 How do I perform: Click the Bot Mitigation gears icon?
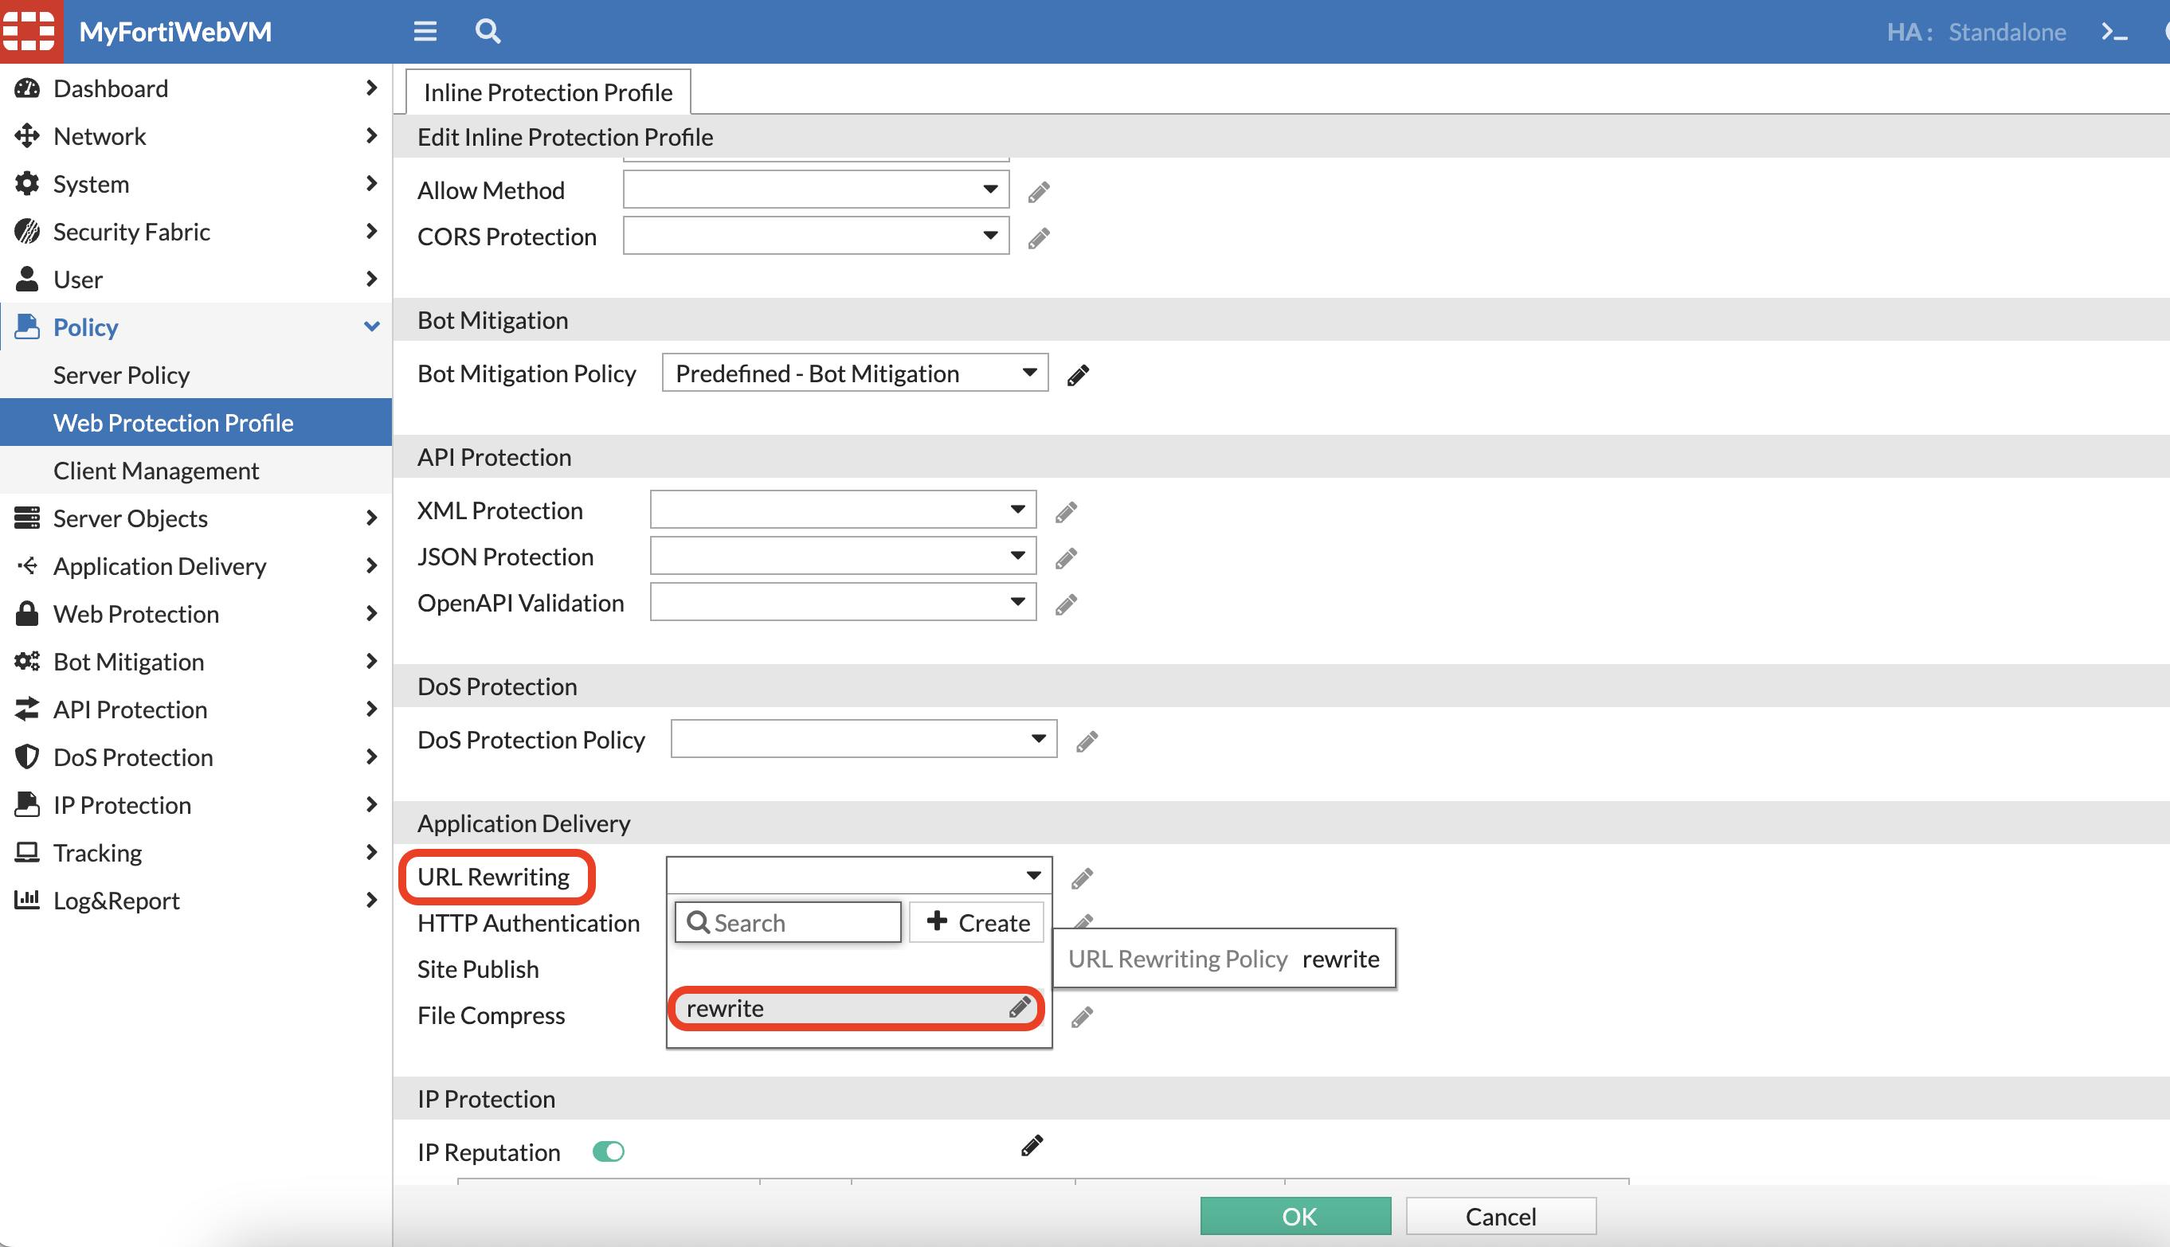point(27,661)
